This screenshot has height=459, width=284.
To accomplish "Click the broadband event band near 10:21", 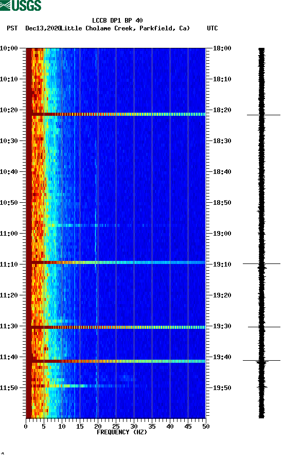I will [116, 114].
